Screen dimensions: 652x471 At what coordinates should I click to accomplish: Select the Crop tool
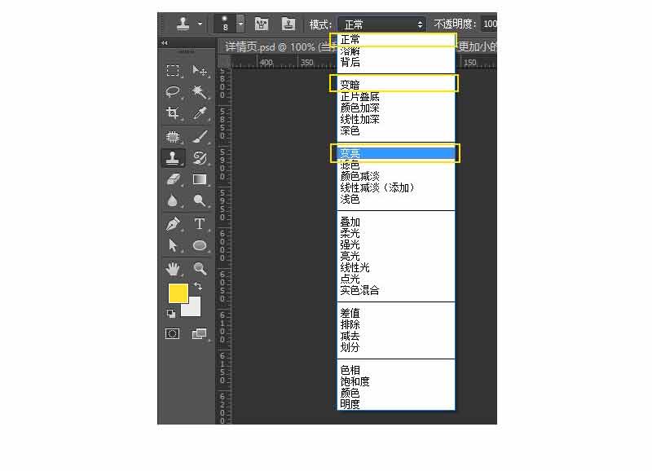173,112
